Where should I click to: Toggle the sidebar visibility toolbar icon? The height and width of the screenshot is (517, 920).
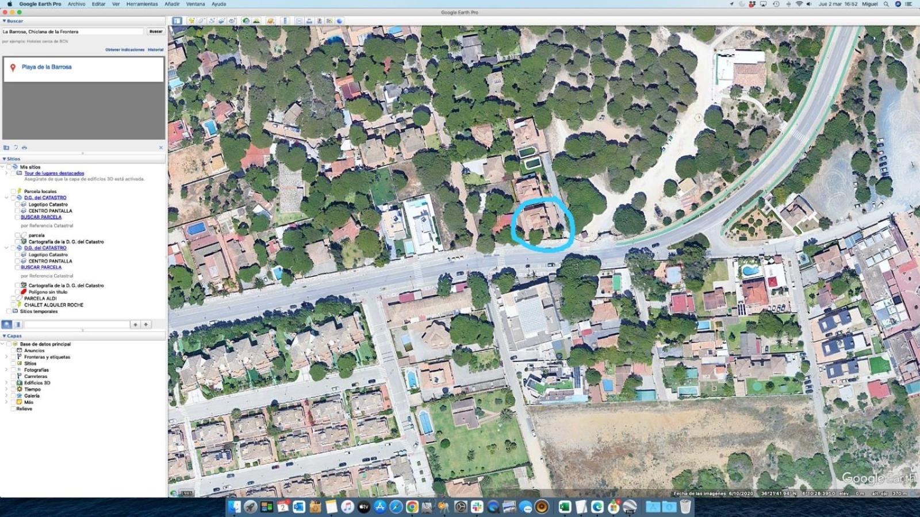[177, 21]
